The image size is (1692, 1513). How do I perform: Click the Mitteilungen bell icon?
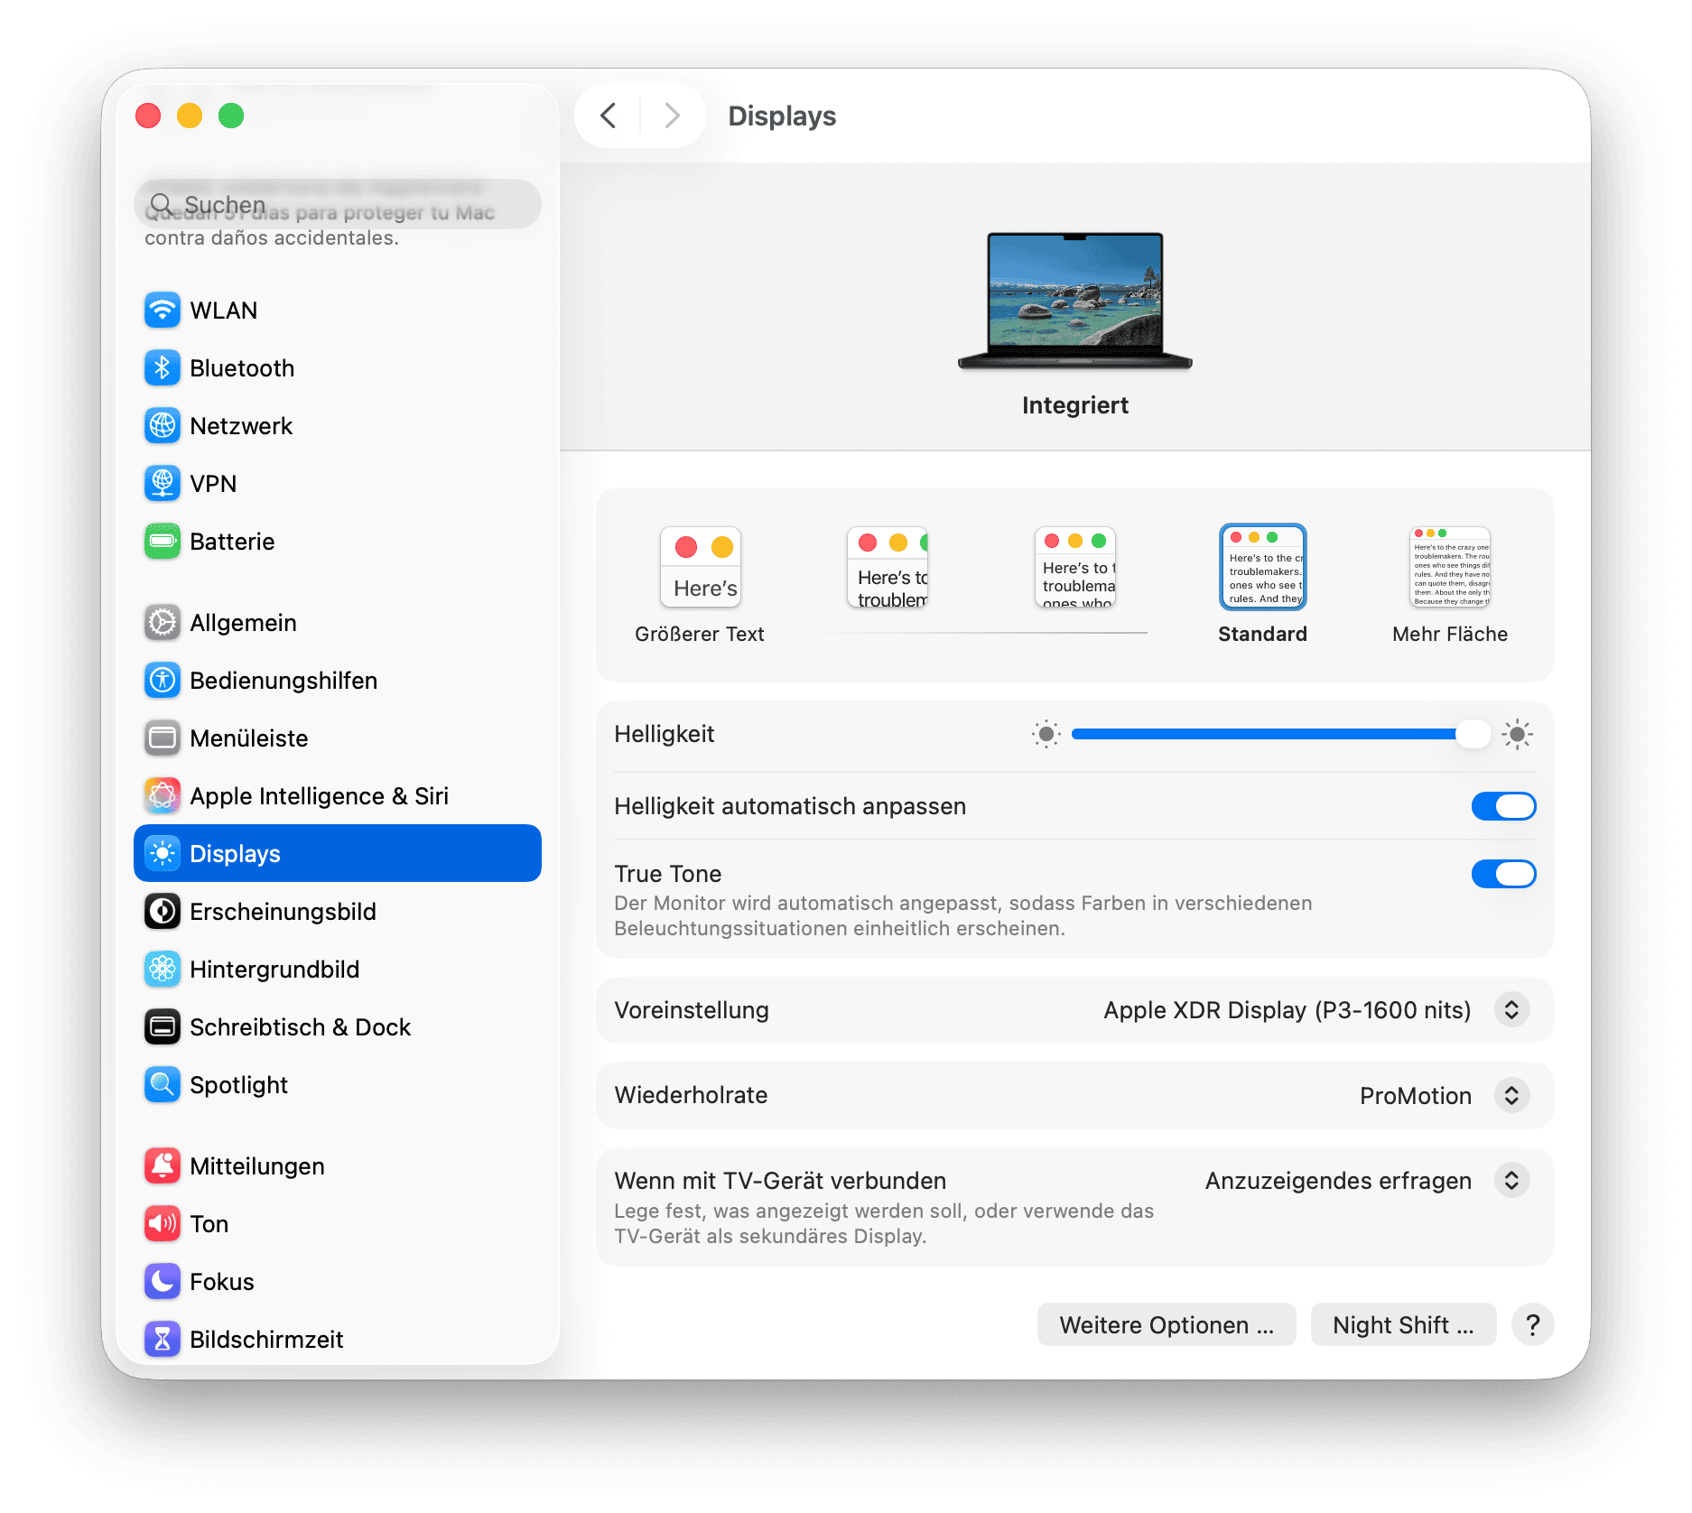click(163, 1166)
